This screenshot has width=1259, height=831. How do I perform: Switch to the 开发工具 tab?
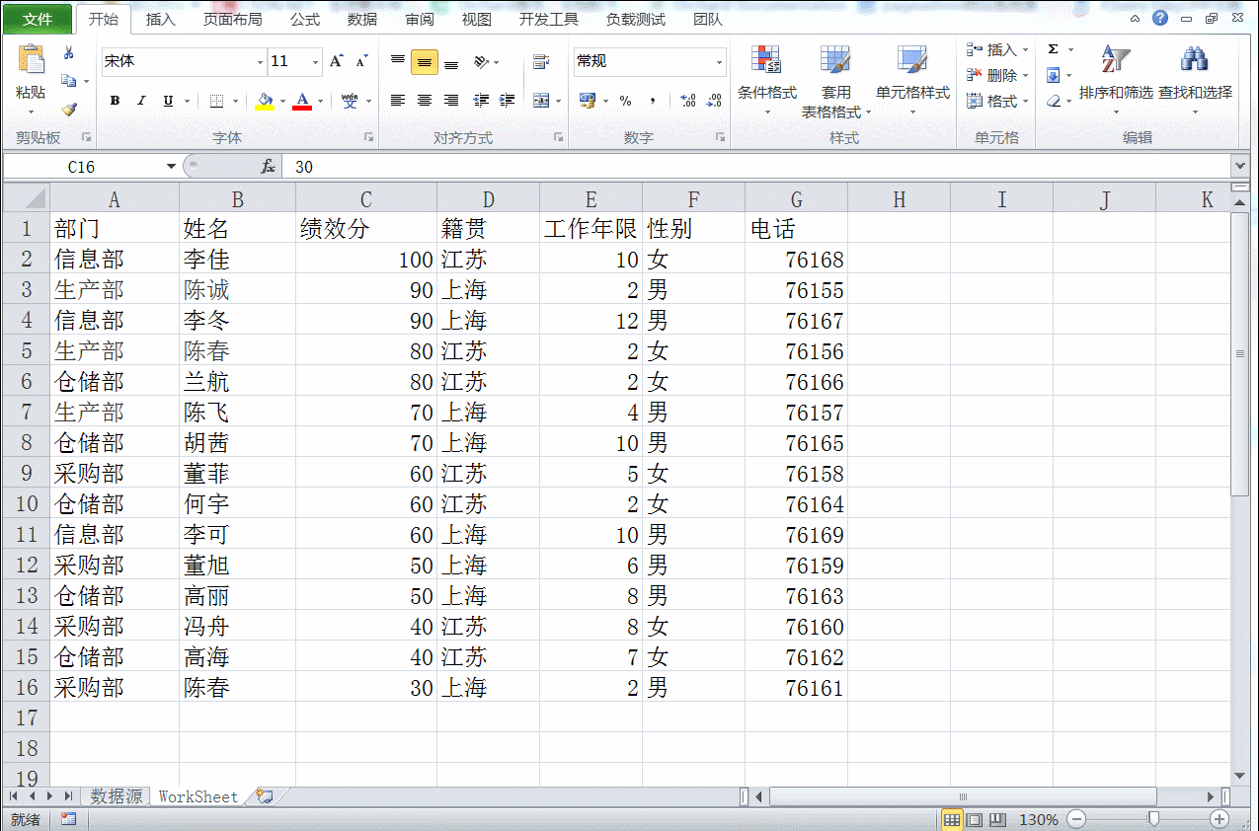(548, 19)
